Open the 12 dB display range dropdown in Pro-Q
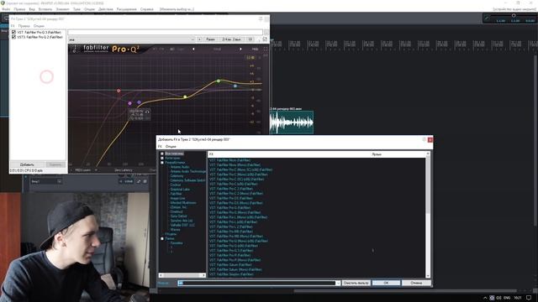 coord(251,58)
